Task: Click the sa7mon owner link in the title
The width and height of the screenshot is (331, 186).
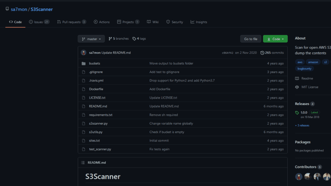Action: point(19,9)
